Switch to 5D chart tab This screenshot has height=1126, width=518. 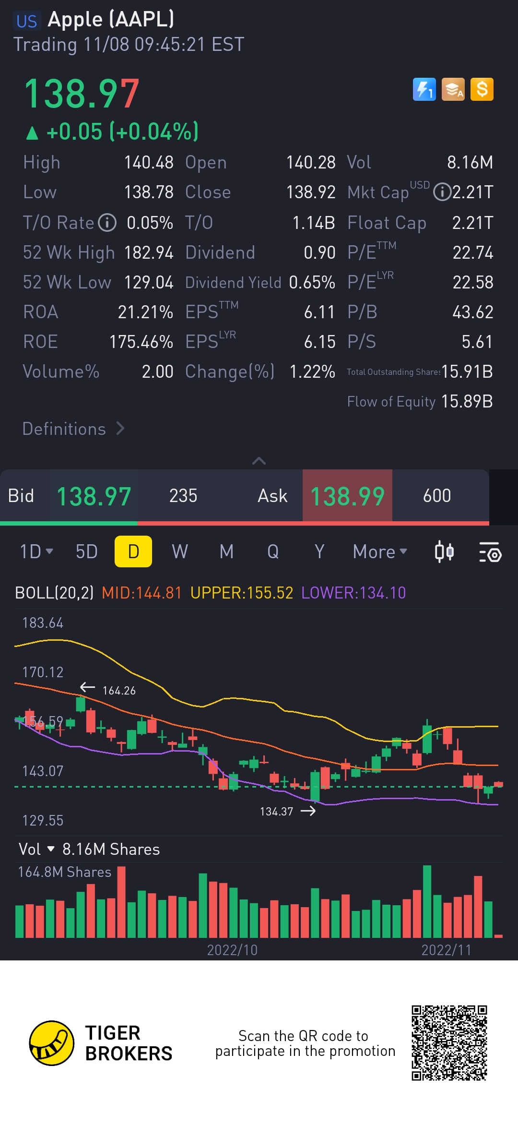(87, 551)
